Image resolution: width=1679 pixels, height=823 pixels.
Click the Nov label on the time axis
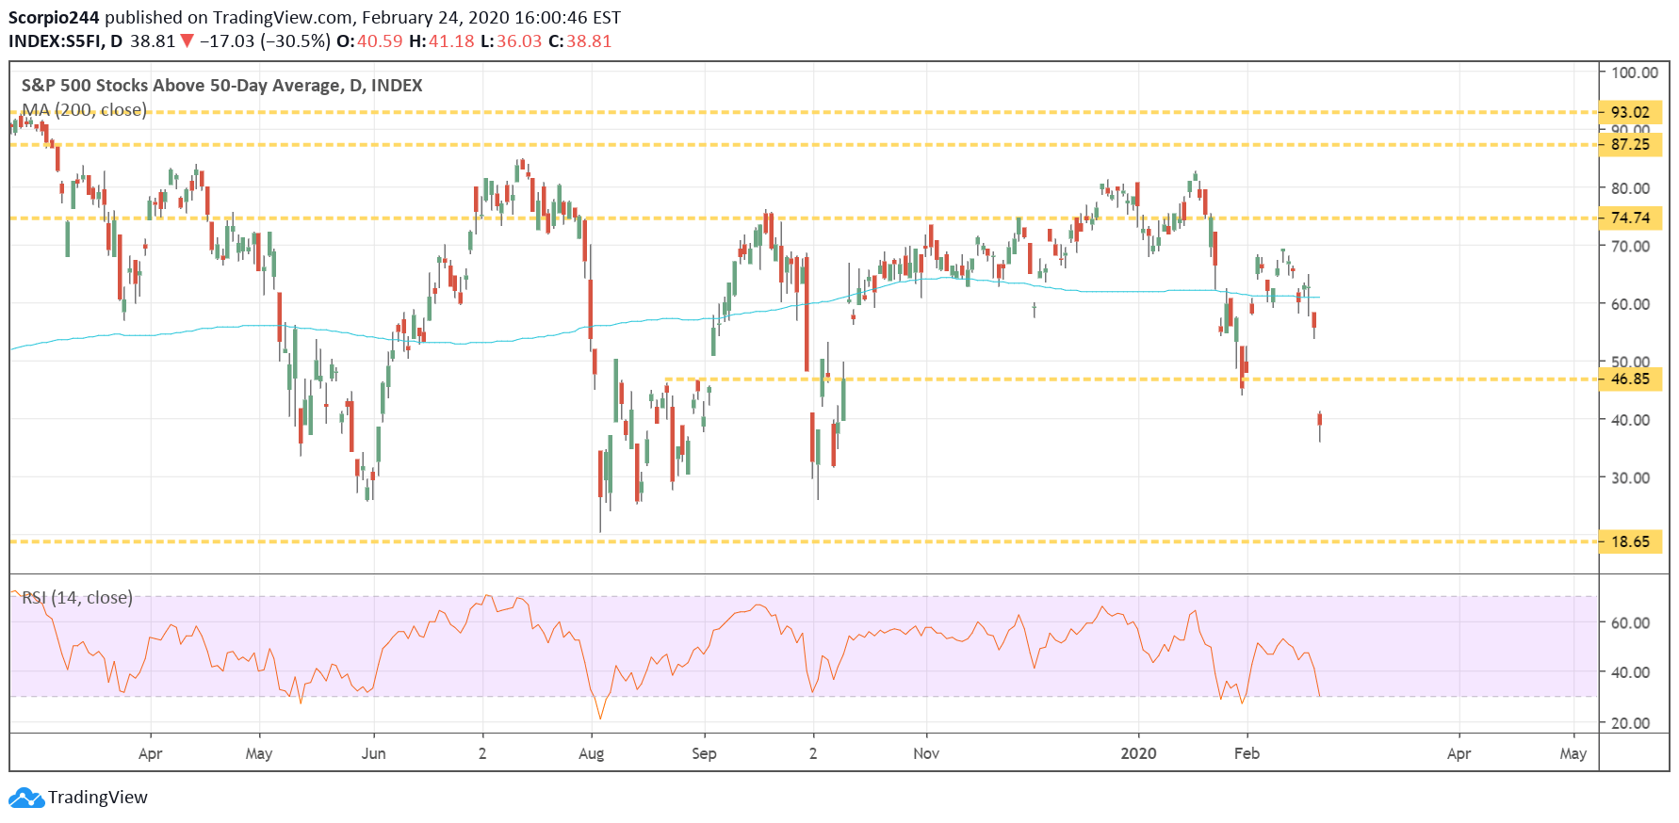pyautogui.click(x=926, y=753)
